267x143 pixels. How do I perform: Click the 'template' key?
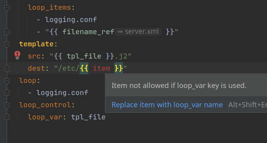click(36, 44)
